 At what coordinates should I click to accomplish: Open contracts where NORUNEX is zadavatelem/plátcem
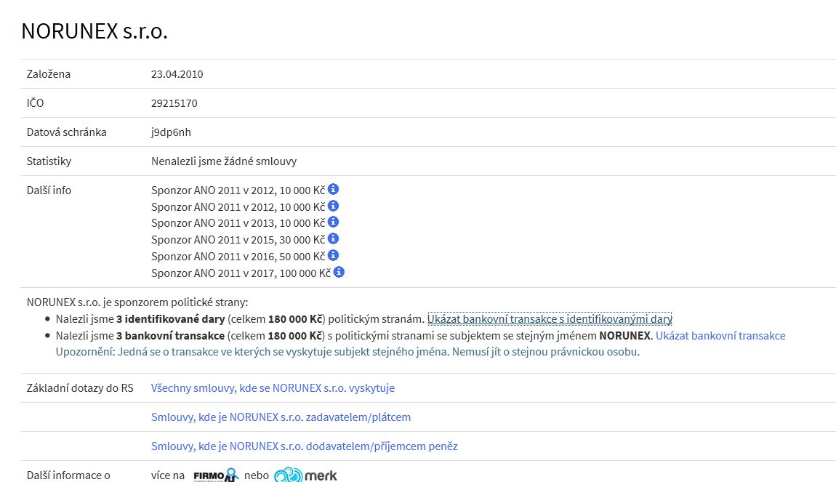pyautogui.click(x=281, y=417)
